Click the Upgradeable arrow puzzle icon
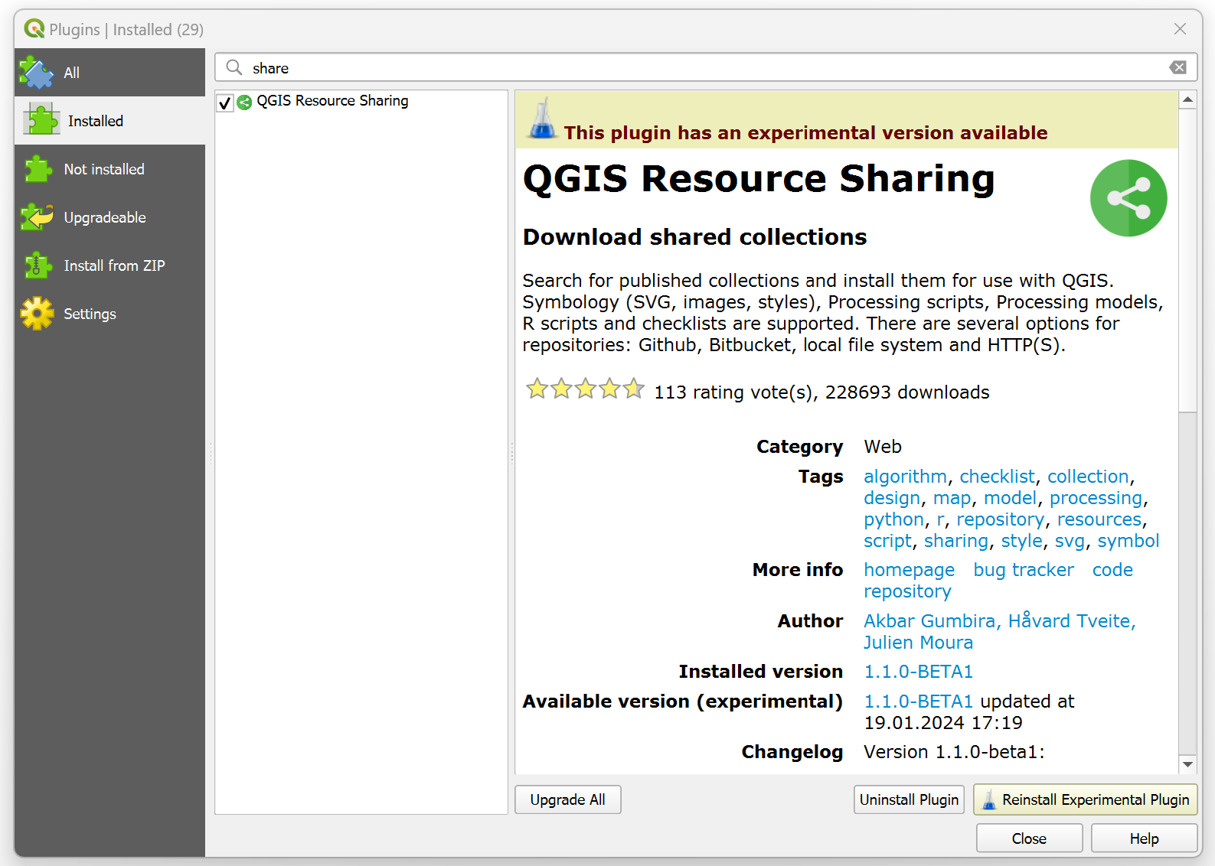 click(x=37, y=217)
